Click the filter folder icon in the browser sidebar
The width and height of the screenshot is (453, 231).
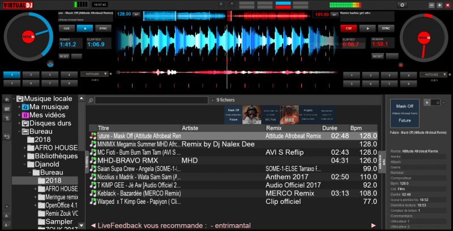pos(7,119)
